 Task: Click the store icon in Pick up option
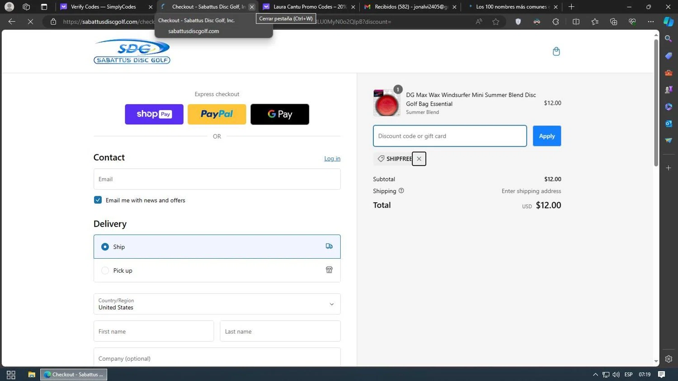coord(329,270)
